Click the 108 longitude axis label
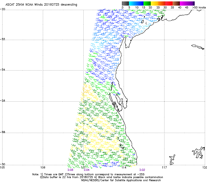207x182 pixels. (43, 167)
